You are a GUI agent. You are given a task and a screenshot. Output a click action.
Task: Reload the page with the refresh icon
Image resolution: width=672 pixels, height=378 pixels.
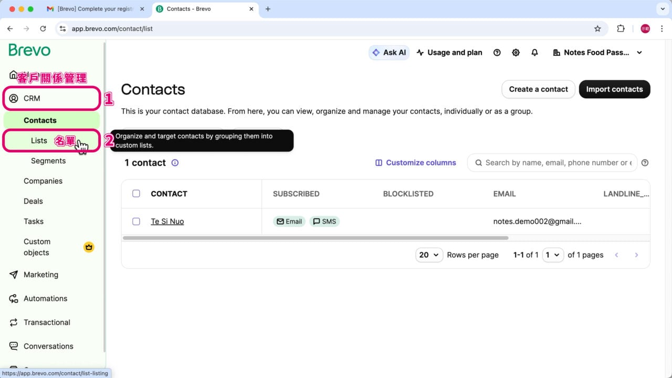[43, 29]
